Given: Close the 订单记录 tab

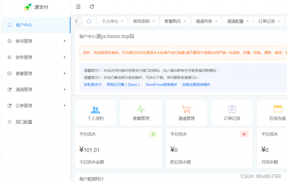Looking at the screenshot, I should click(x=279, y=21).
